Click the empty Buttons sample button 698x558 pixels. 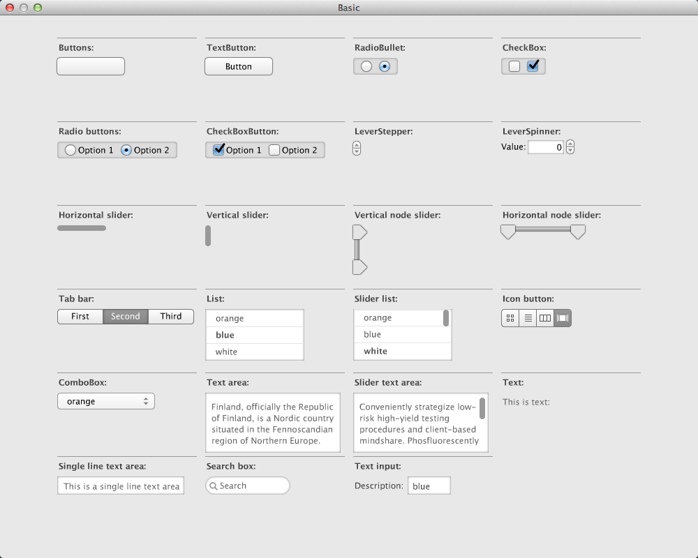coord(90,66)
